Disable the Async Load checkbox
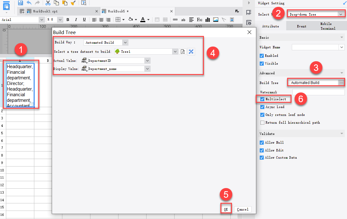347x219 pixels. (x=262, y=107)
